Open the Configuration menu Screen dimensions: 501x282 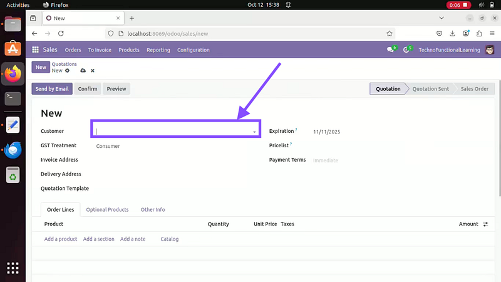pos(193,50)
